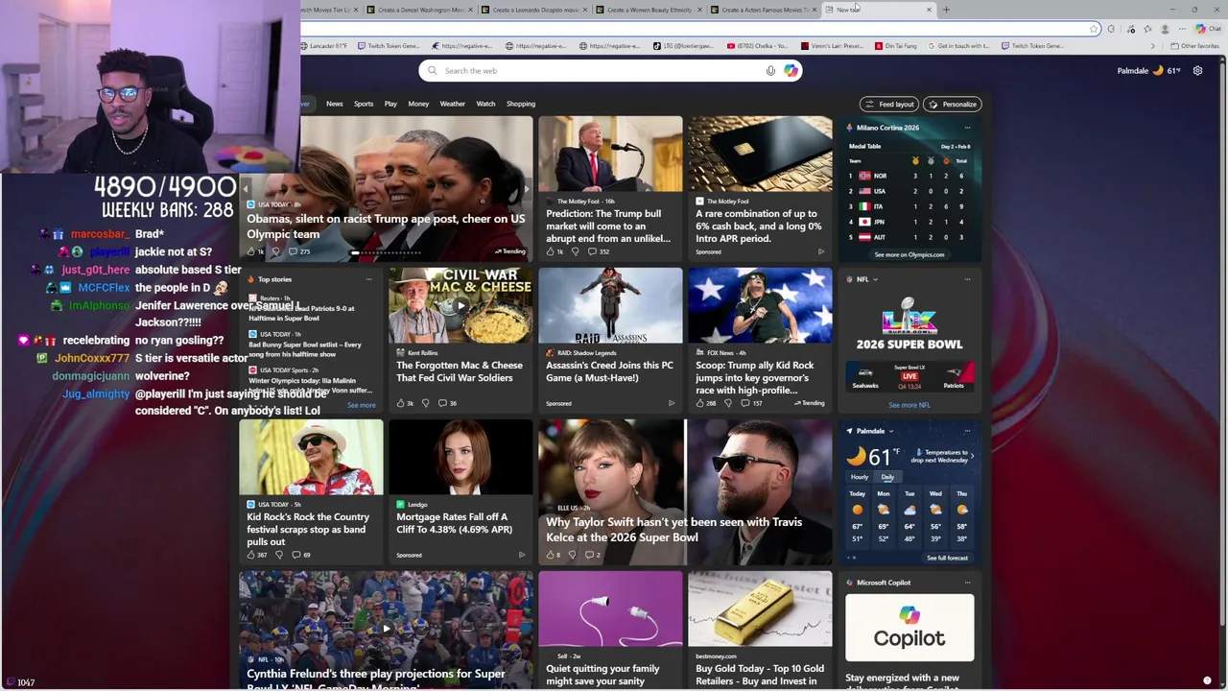
Task: Click See more under Top stories
Action: pyautogui.click(x=361, y=405)
